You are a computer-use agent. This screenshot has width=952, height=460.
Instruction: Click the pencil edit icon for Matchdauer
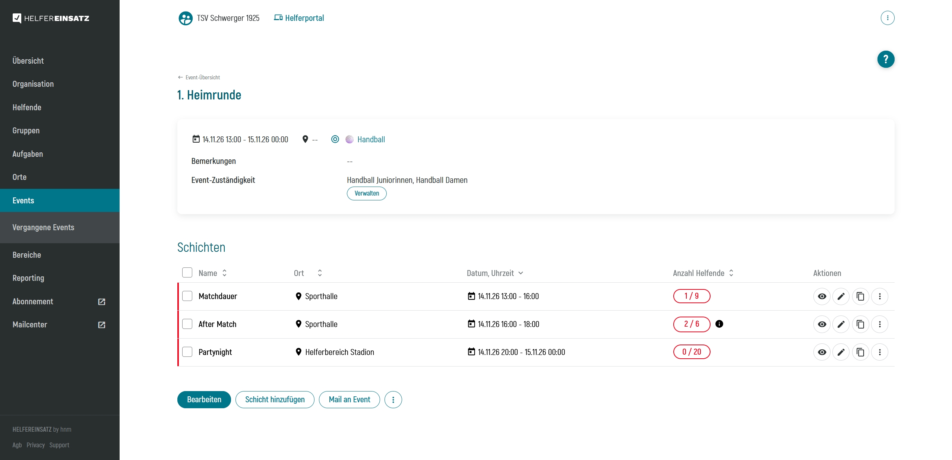coord(841,296)
